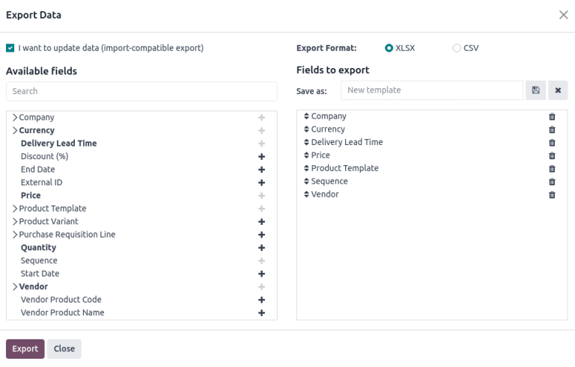Image resolution: width=575 pixels, height=367 pixels.
Task: Select External ID in available fields
Action: tap(41, 182)
